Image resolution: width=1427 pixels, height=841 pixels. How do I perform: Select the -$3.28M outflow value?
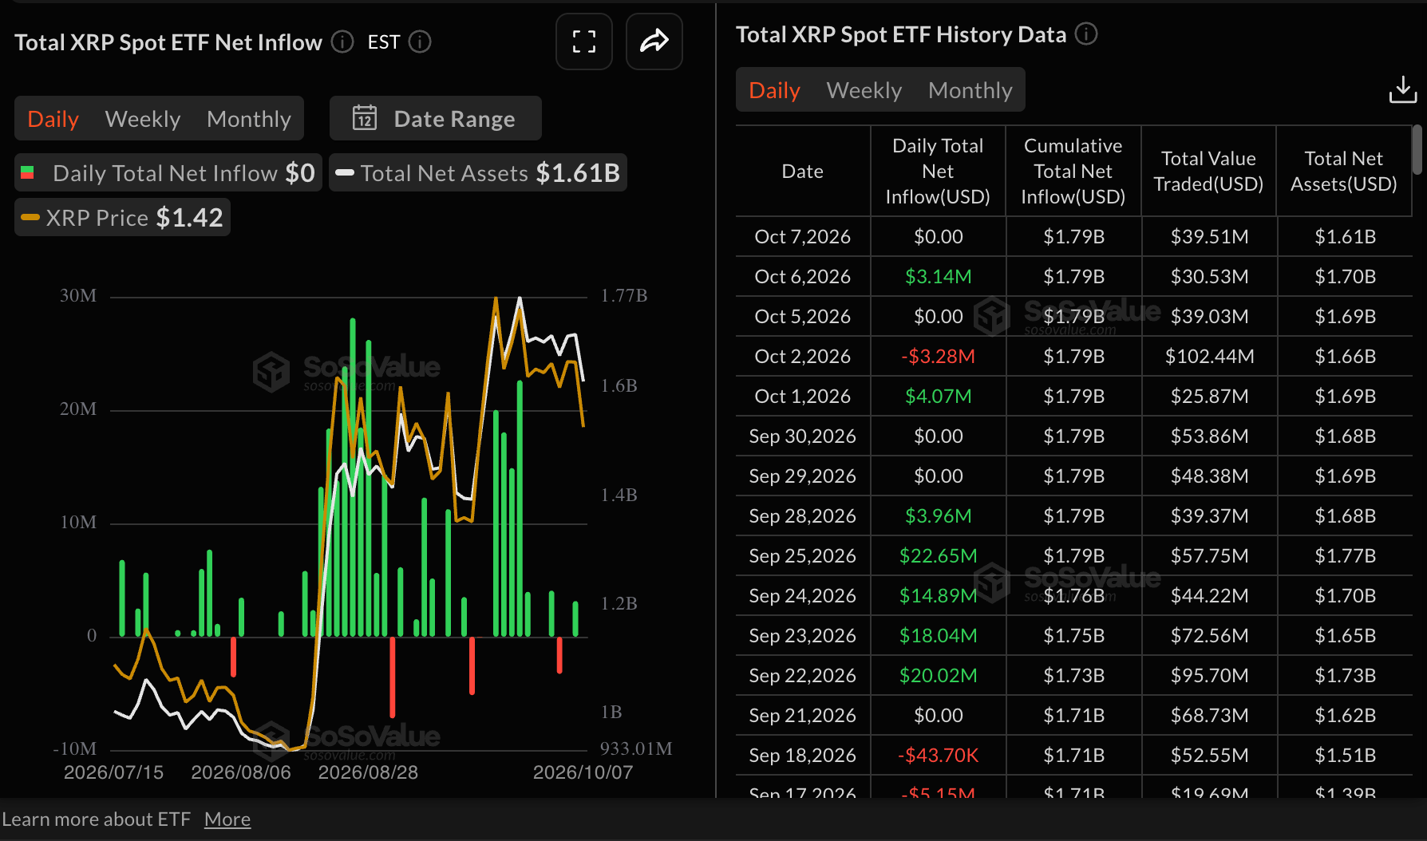(939, 356)
